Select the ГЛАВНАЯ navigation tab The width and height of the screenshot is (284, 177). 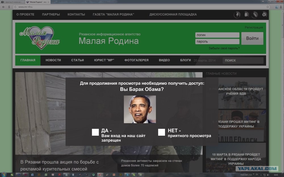(x=28, y=60)
